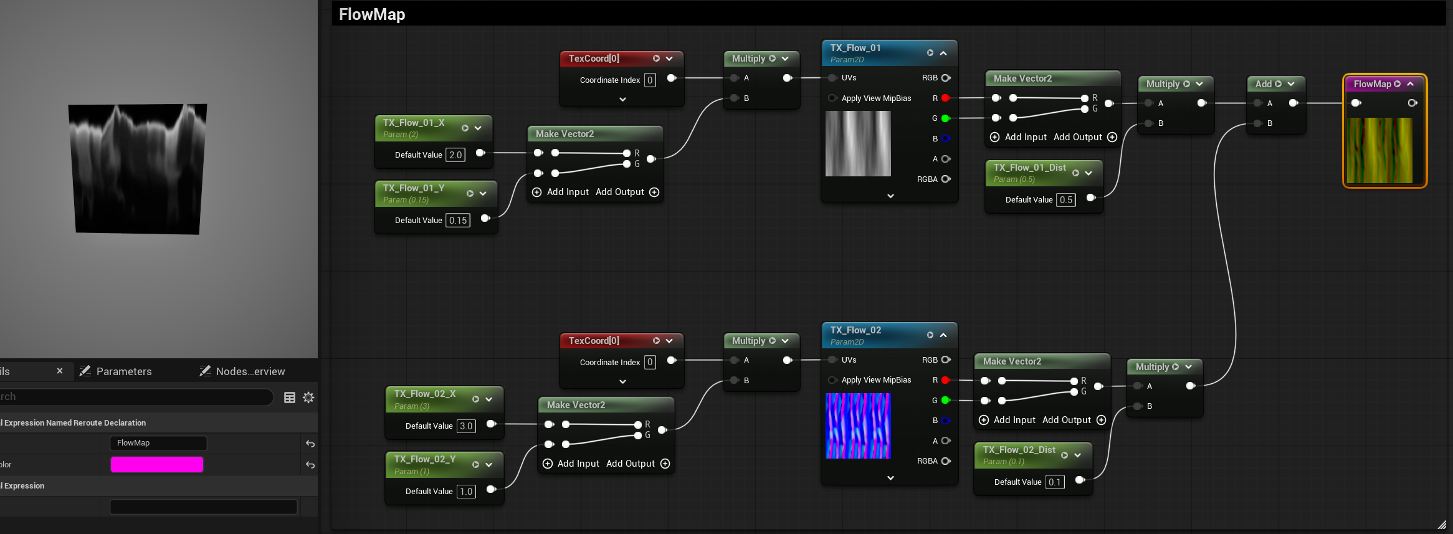Click the preview icon on TX_Flow_01 node header

[x=930, y=53]
